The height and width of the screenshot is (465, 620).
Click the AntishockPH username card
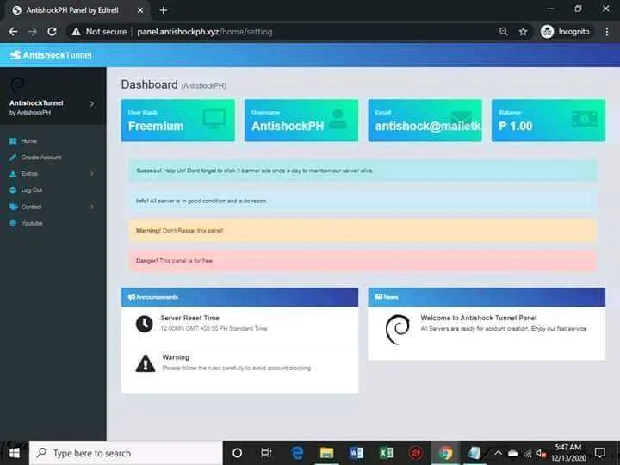pyautogui.click(x=301, y=121)
